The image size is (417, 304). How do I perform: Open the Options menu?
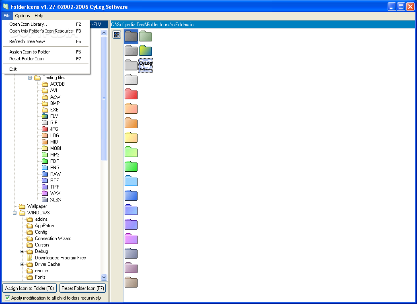[x=23, y=16]
